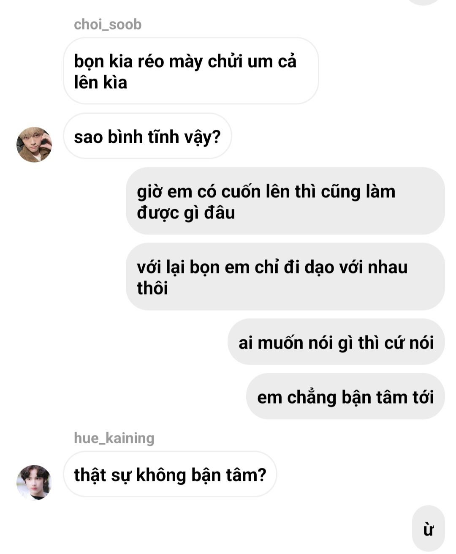The height and width of the screenshot is (554, 456).
Task: Click the words "lên kìa" in choi_soob's message
Action: (100, 82)
